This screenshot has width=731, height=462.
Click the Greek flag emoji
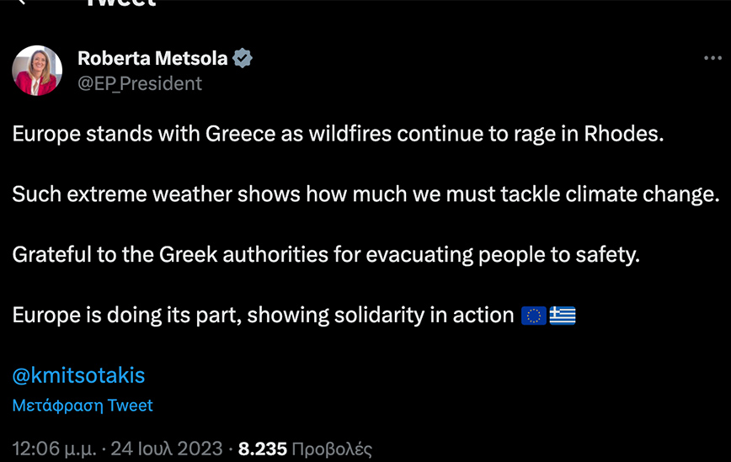(563, 316)
